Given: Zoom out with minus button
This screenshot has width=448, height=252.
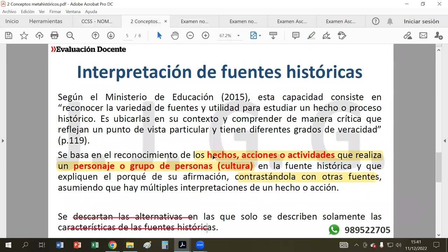Looking at the screenshot, I should [190, 35].
